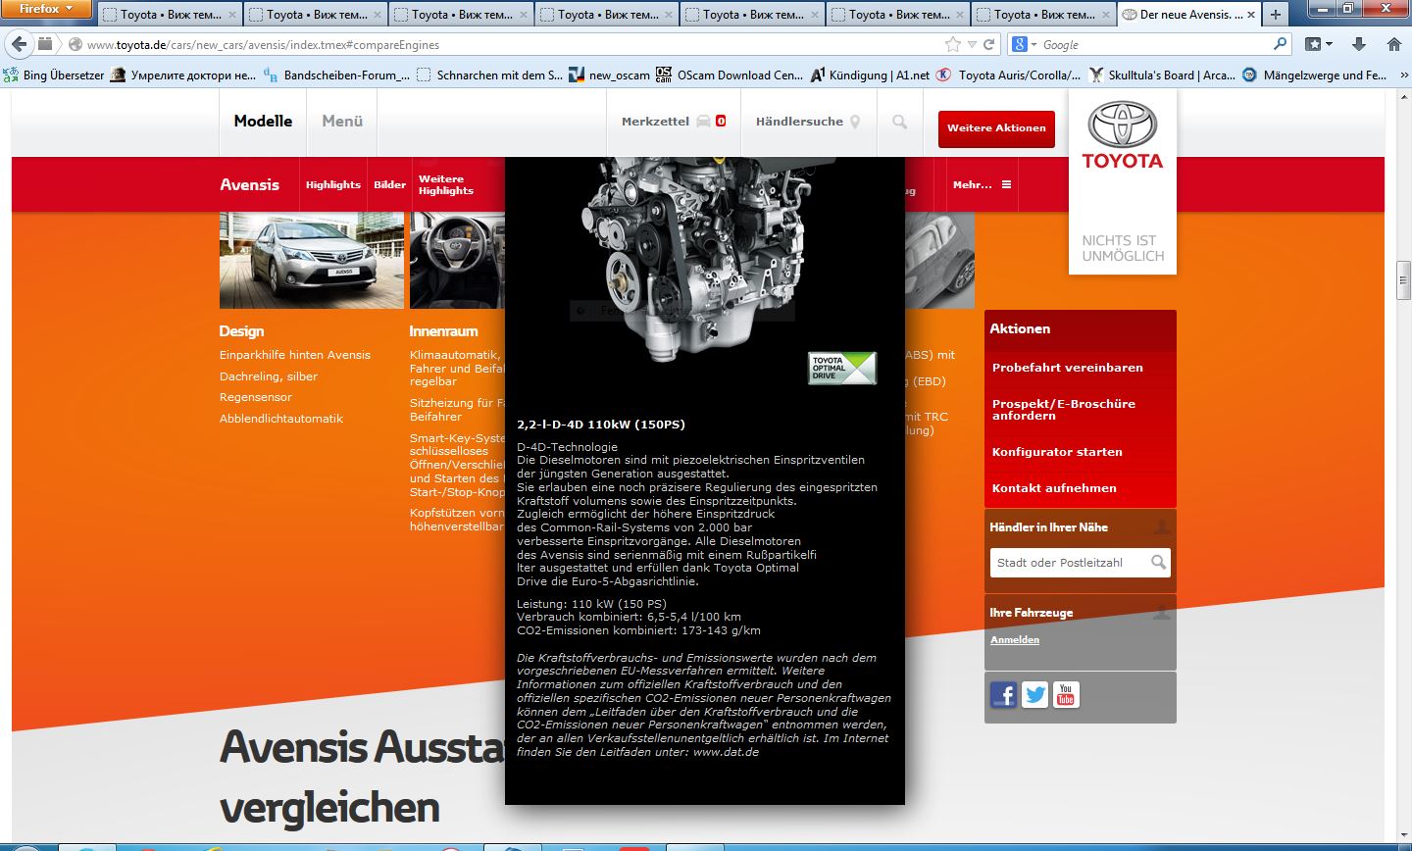Click the Toyota logo emblem
The image size is (1412, 851).
[x=1122, y=126]
